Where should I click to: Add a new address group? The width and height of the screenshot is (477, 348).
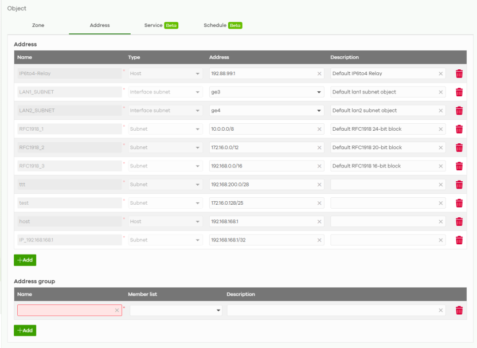point(25,330)
